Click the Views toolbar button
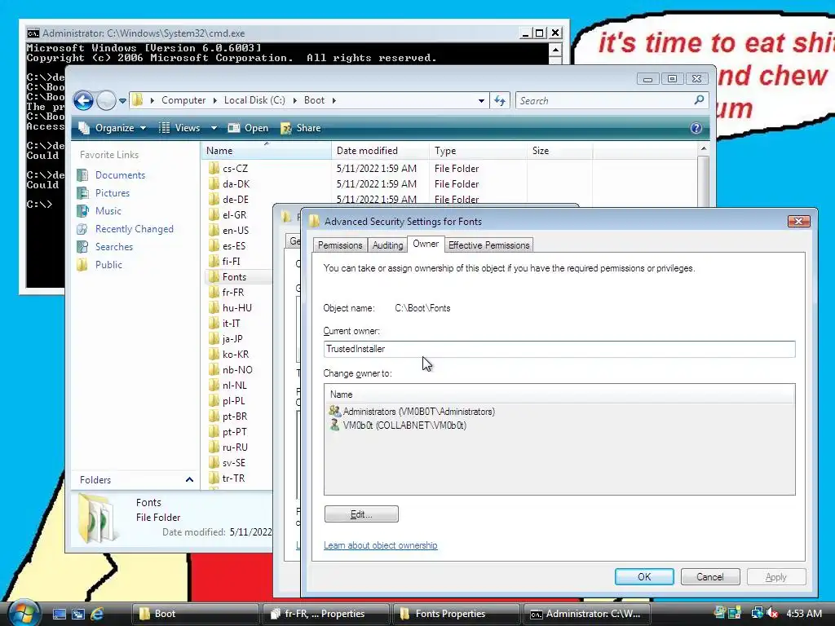The width and height of the screenshot is (835, 626). tap(179, 128)
